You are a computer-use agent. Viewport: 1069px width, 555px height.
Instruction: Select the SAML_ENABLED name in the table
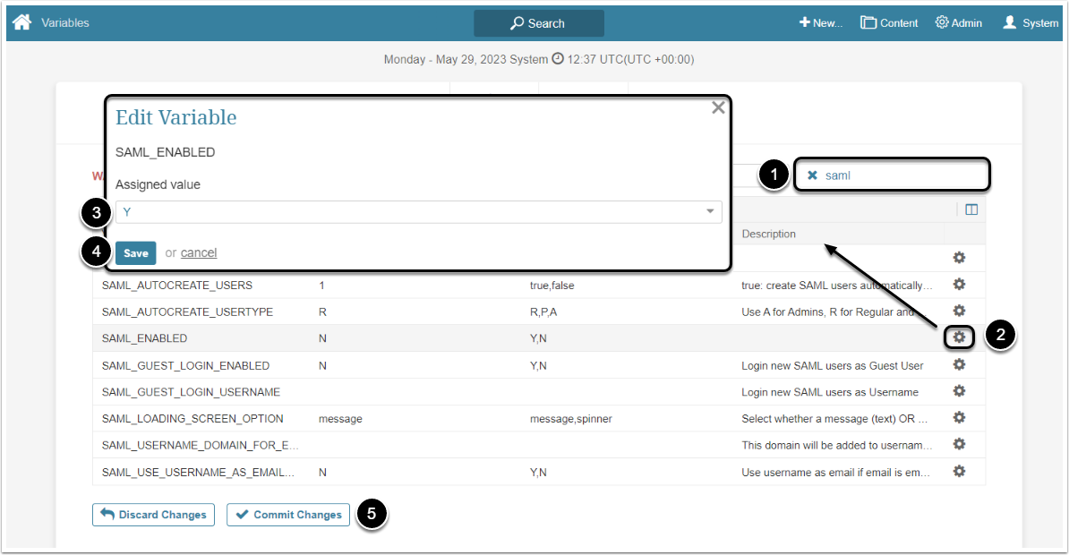point(144,339)
